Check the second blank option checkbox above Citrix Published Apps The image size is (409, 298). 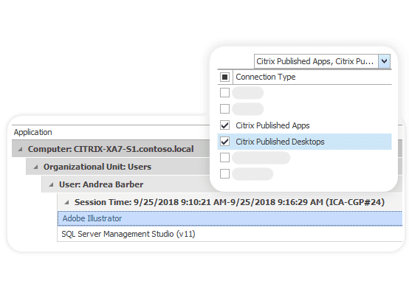[224, 108]
